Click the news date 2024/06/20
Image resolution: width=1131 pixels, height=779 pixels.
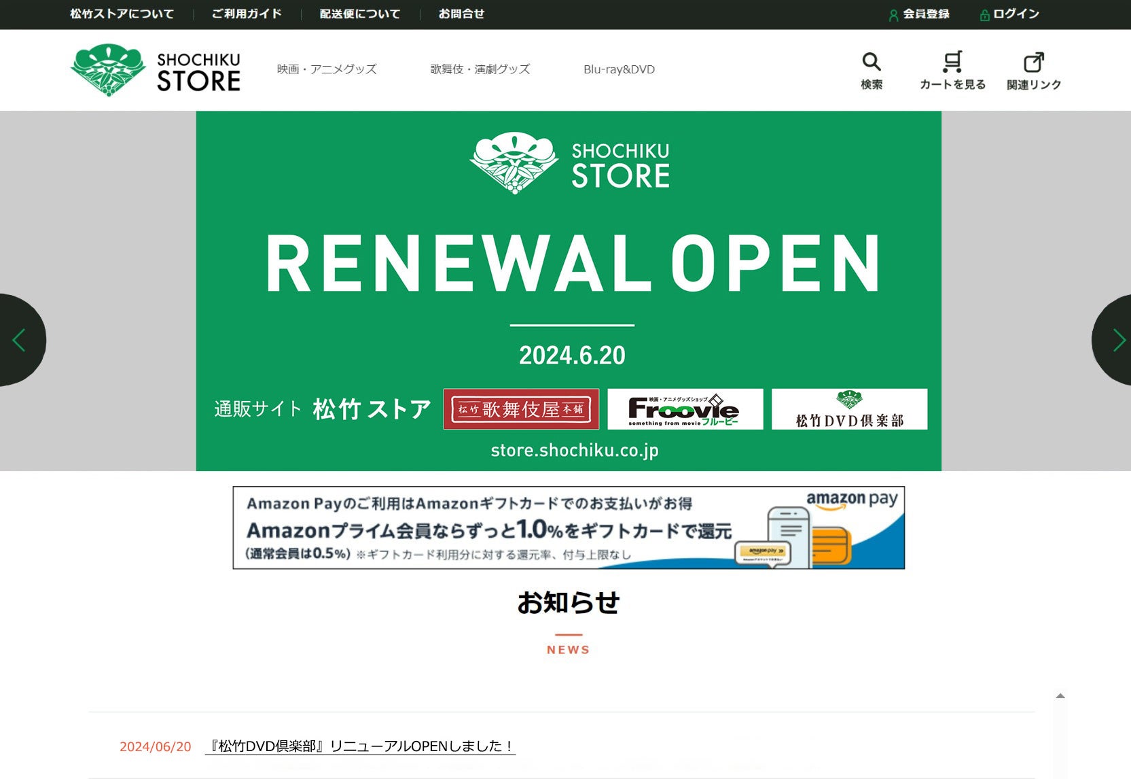click(x=156, y=746)
